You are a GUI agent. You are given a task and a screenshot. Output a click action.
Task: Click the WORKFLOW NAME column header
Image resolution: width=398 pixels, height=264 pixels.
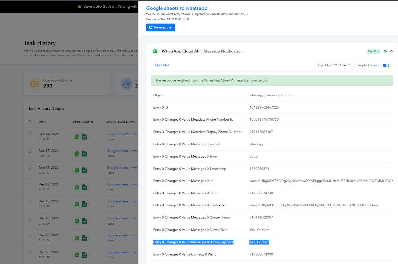pyautogui.click(x=121, y=122)
